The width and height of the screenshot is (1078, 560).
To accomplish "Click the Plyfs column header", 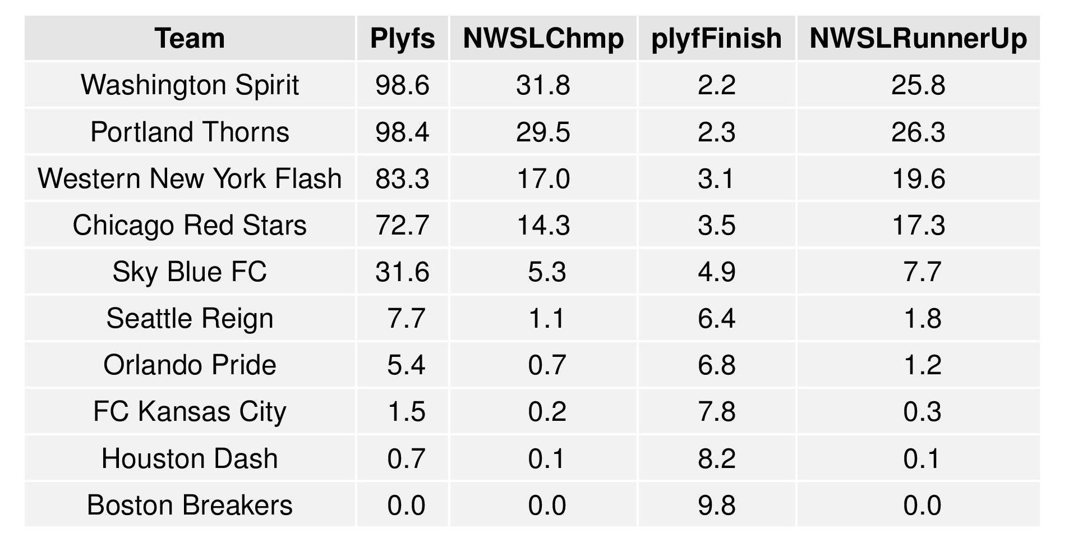I will (x=402, y=39).
